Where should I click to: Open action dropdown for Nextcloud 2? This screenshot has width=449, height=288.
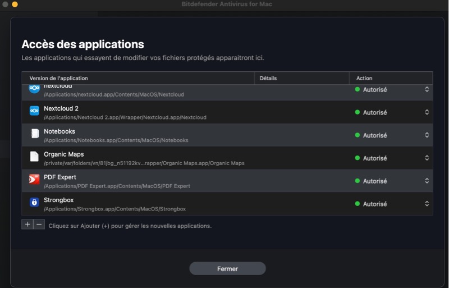427,112
